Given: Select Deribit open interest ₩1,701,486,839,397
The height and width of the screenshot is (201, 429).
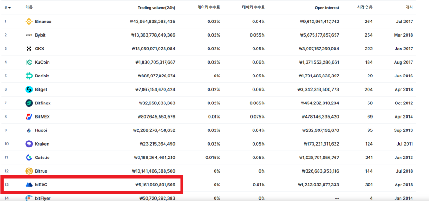Looking at the screenshot, I should point(319,76).
